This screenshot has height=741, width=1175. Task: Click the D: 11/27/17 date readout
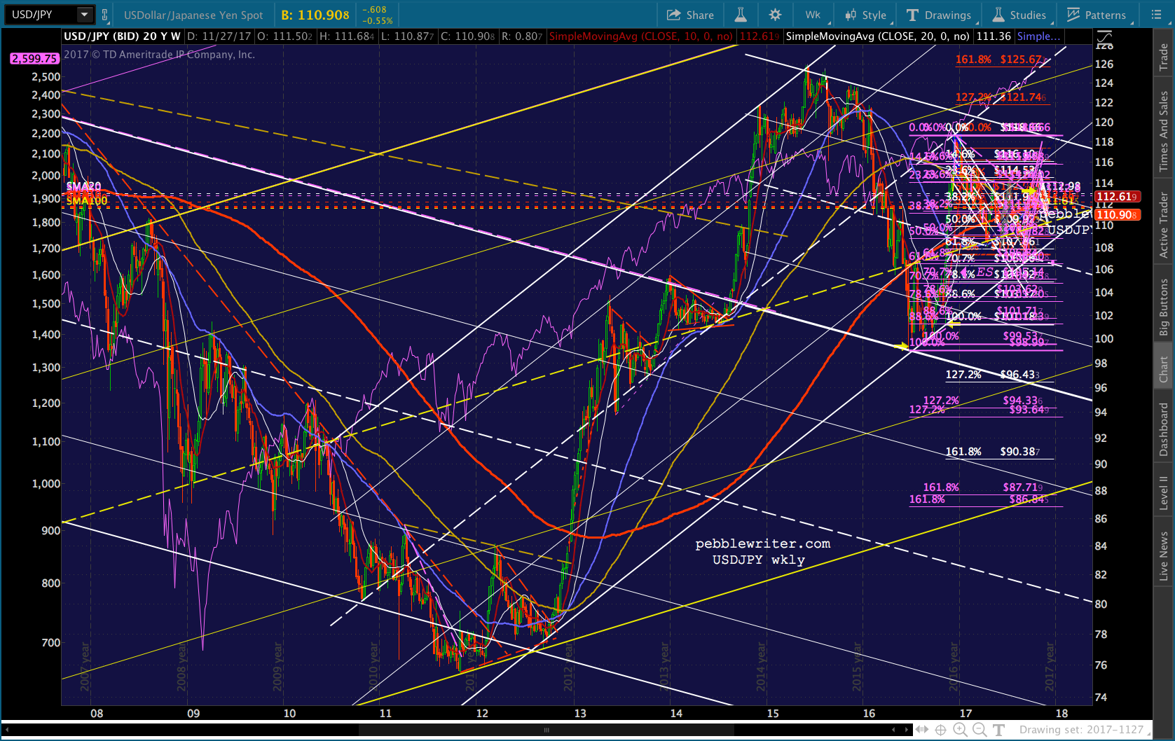[219, 36]
